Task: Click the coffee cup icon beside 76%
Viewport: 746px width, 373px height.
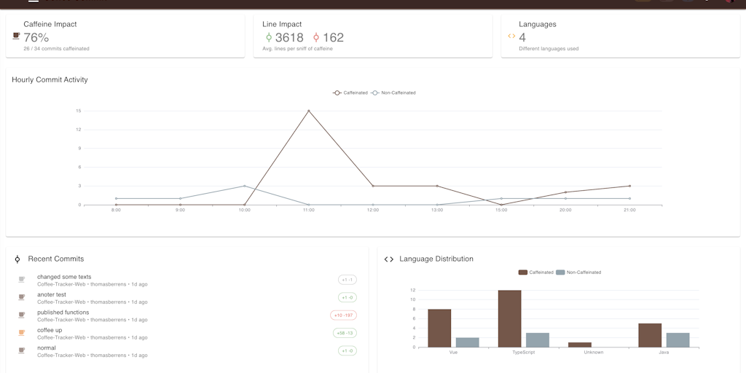Action: point(16,36)
